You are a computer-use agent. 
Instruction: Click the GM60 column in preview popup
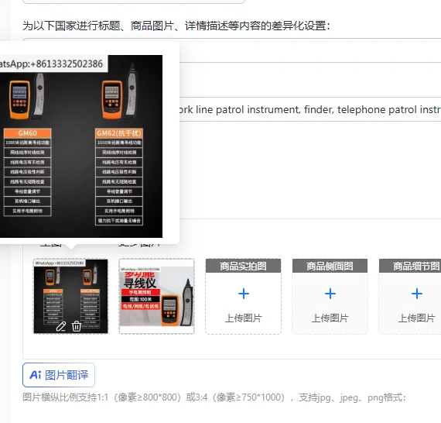pyautogui.click(x=27, y=172)
